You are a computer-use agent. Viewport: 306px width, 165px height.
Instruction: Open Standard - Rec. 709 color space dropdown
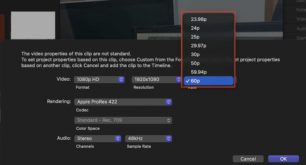(x=123, y=120)
